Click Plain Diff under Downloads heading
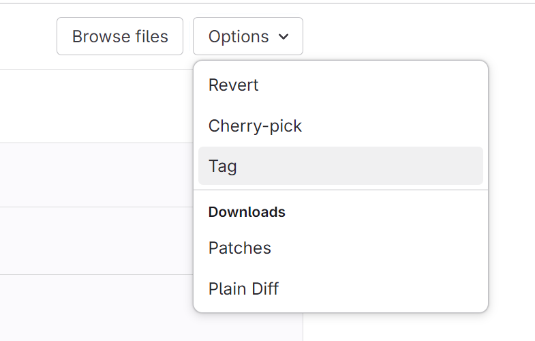 243,288
